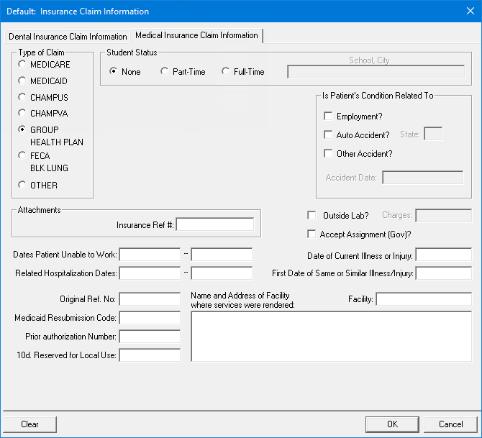Choose CHAMPUS as claim type
482x438 pixels.
click(x=22, y=97)
